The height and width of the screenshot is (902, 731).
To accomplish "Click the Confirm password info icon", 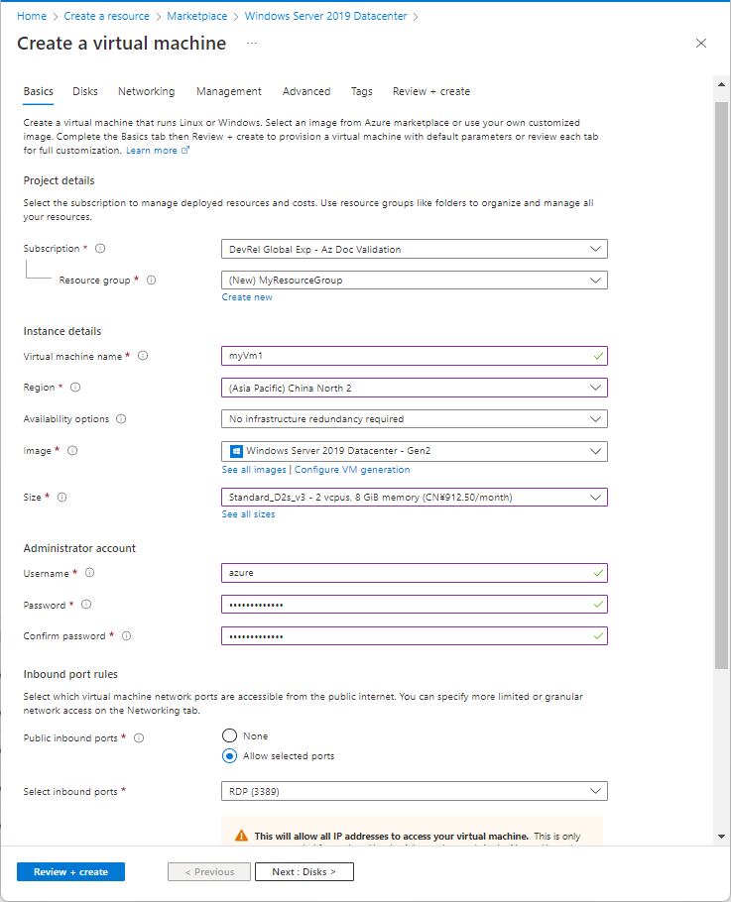I will coord(127,635).
